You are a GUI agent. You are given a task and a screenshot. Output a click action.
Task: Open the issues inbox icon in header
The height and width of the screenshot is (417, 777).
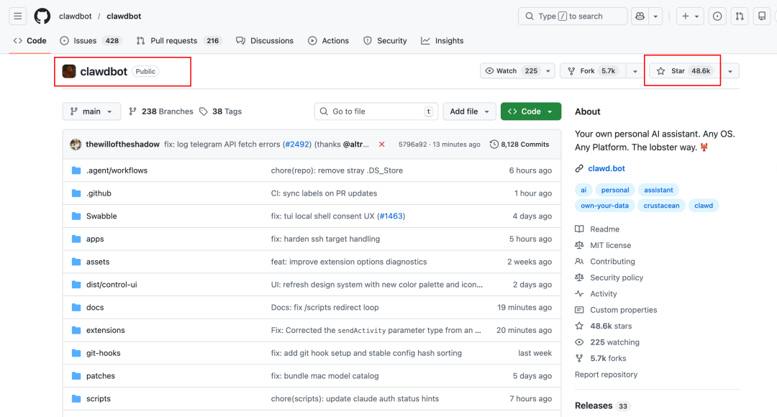pyautogui.click(x=717, y=17)
